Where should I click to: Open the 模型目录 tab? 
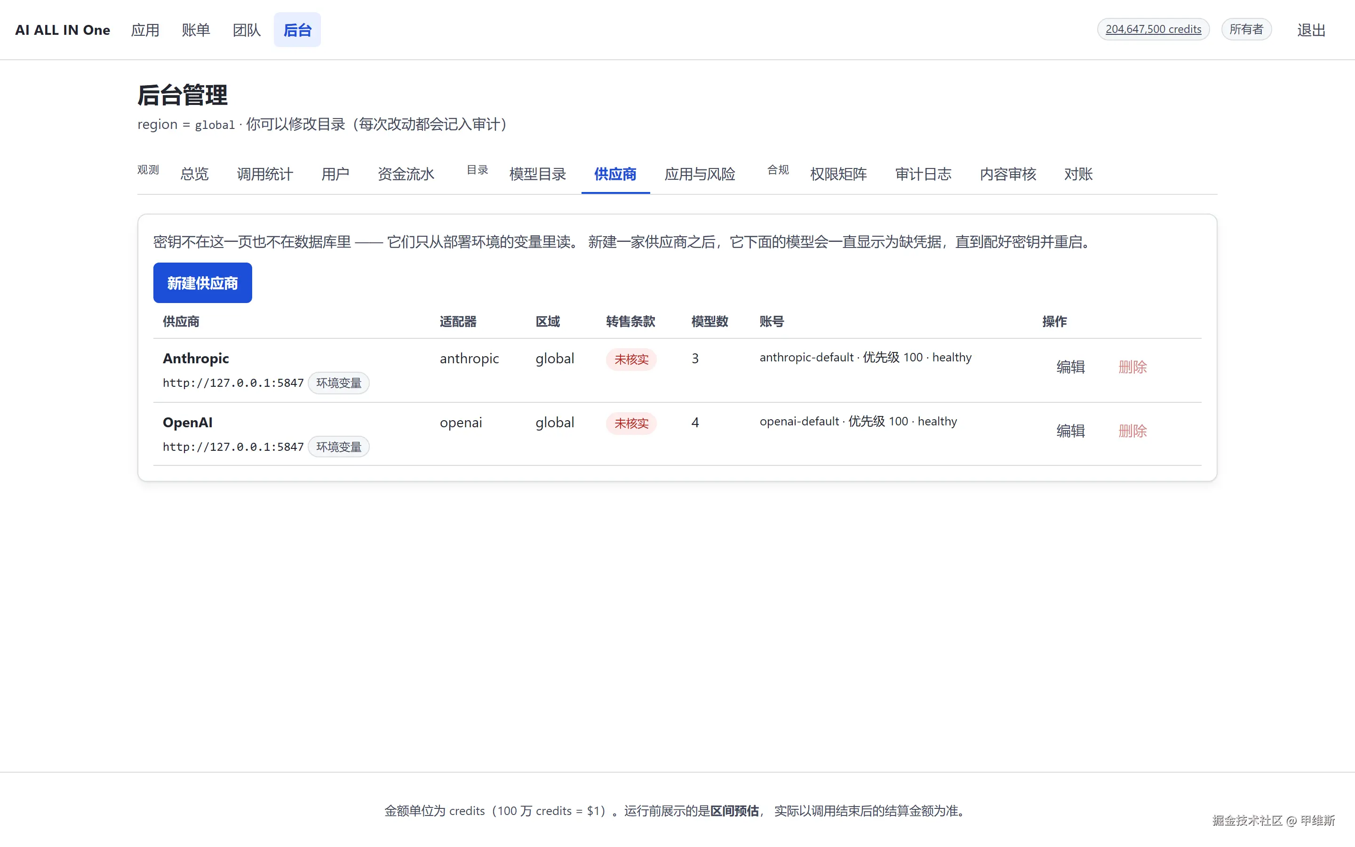pos(537,174)
